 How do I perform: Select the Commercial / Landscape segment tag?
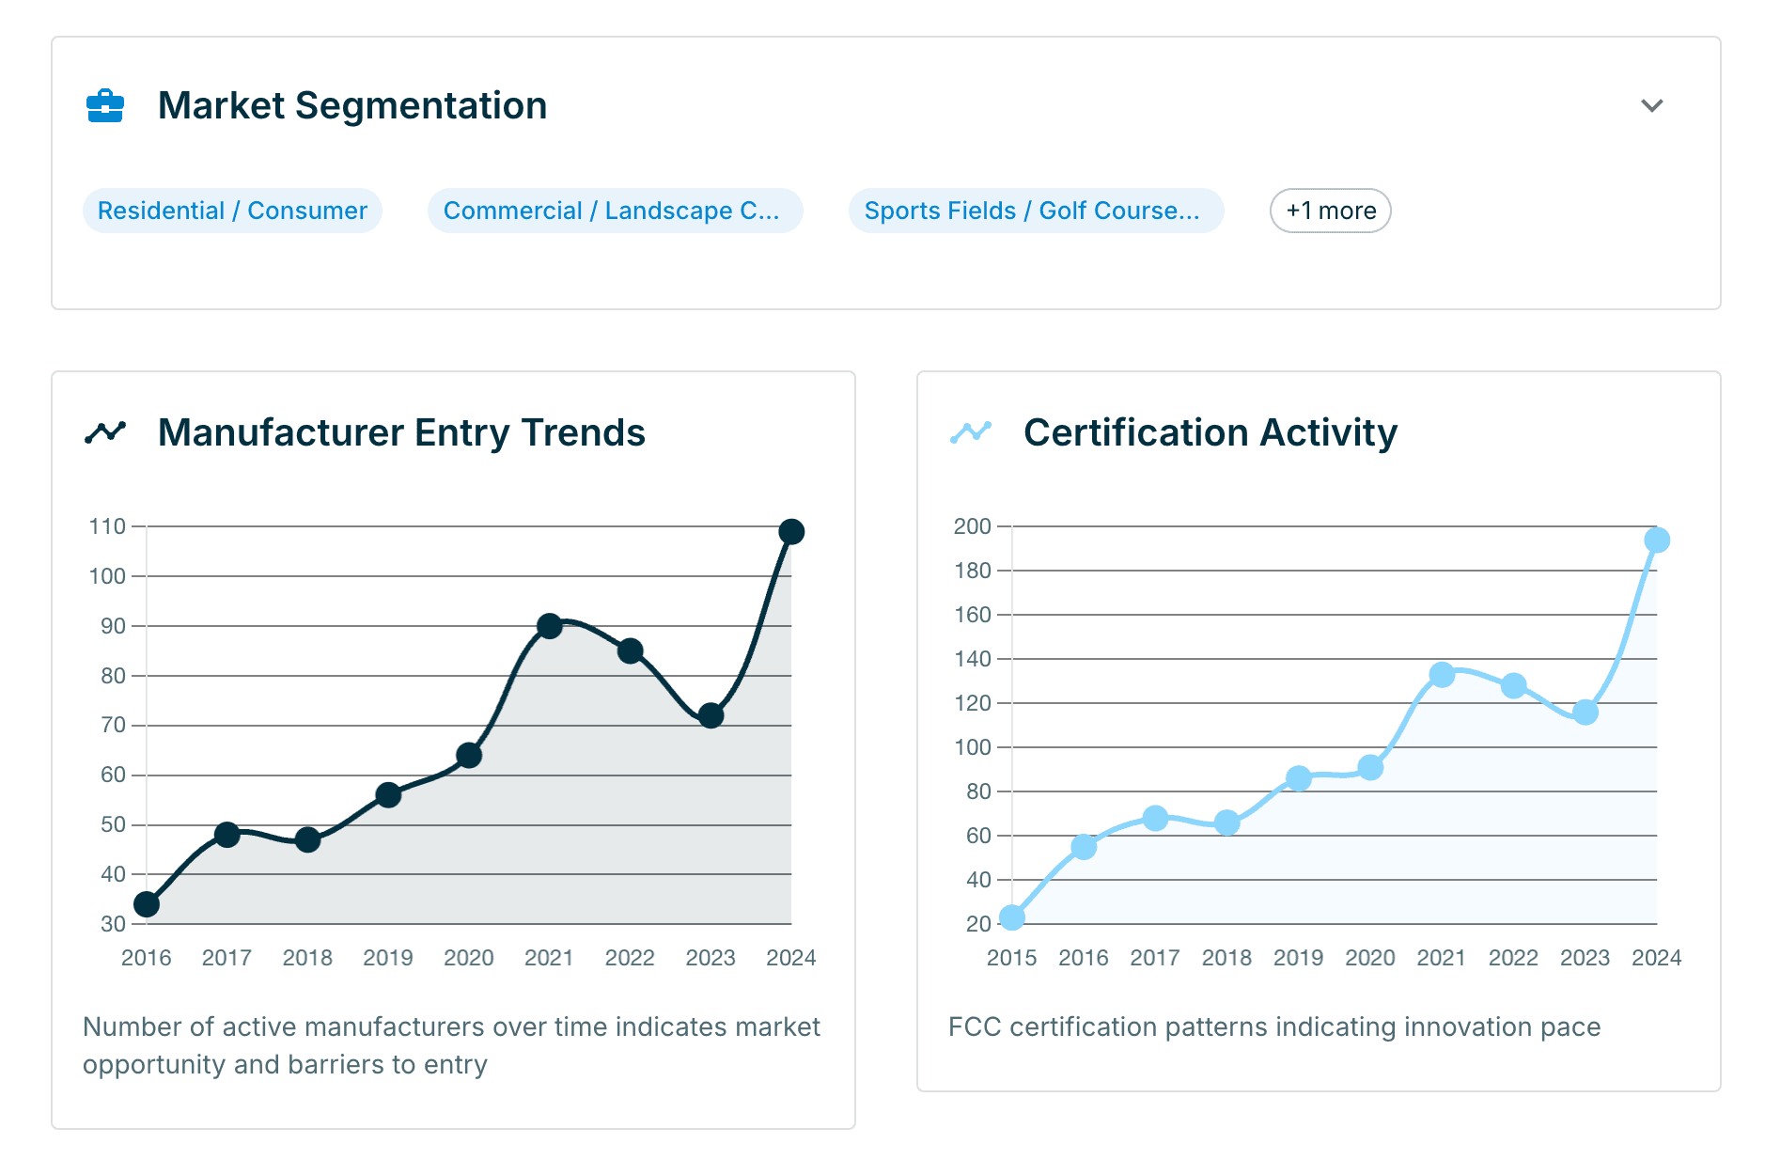click(615, 211)
